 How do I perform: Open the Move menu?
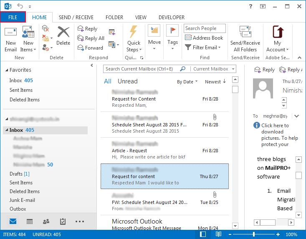tap(154, 38)
